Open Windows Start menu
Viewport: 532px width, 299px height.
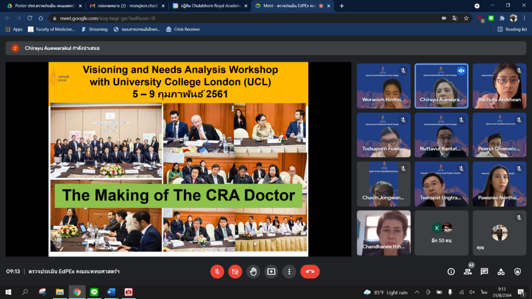tap(8, 292)
